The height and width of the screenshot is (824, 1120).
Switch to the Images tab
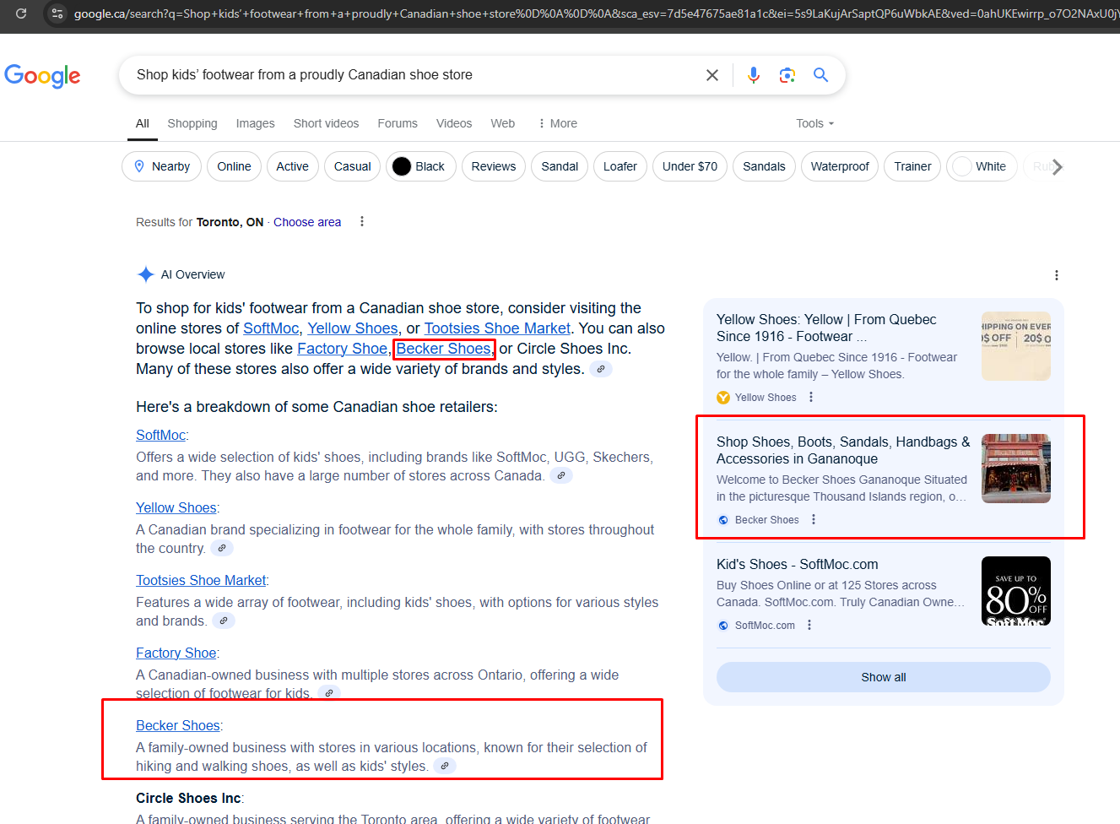click(255, 123)
